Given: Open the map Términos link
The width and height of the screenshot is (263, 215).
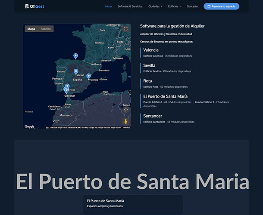Looking at the screenshot, I should point(126,128).
